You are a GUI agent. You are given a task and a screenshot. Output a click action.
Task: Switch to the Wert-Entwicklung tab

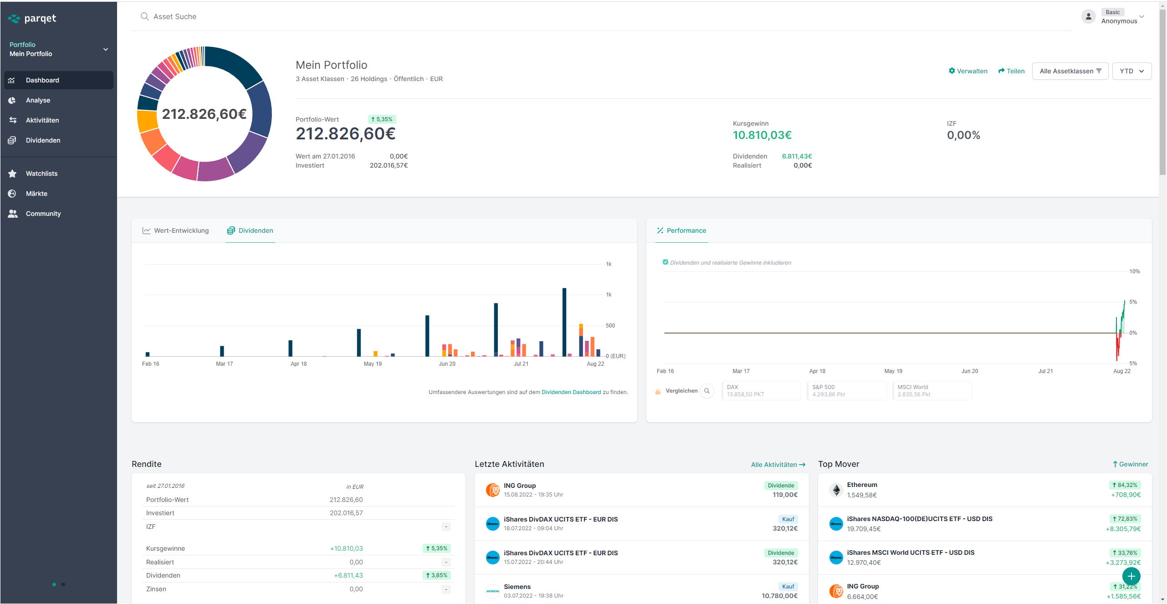(176, 230)
